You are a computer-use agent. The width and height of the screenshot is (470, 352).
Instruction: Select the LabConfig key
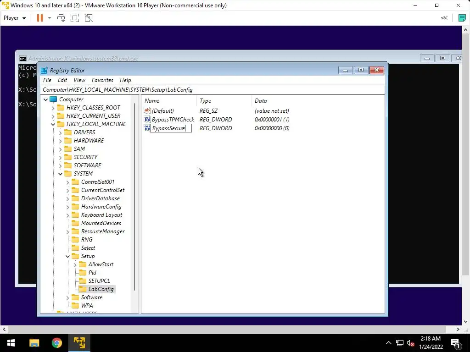tap(101, 289)
